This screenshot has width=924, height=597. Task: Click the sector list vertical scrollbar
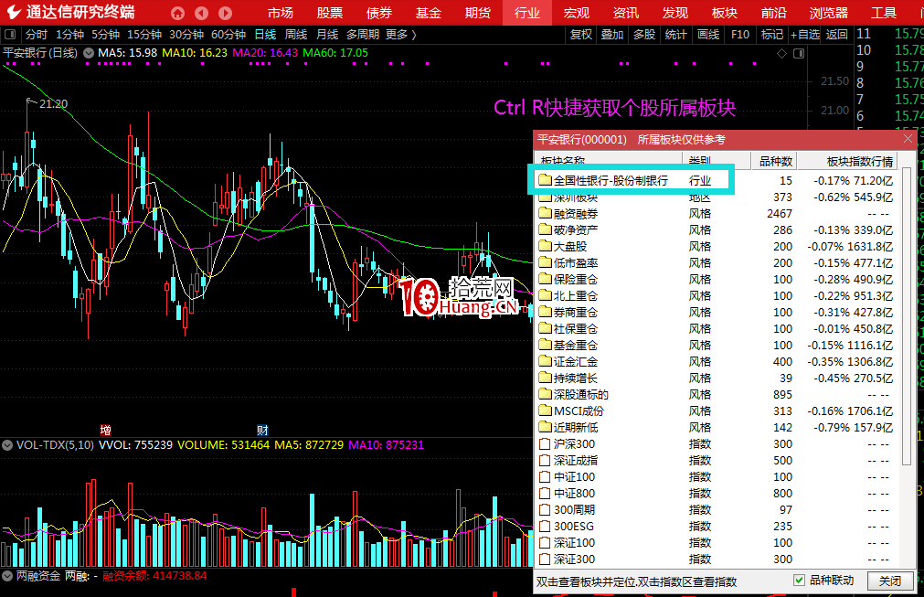click(907, 315)
